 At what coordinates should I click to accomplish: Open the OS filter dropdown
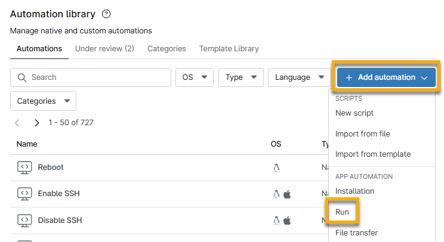coord(194,77)
